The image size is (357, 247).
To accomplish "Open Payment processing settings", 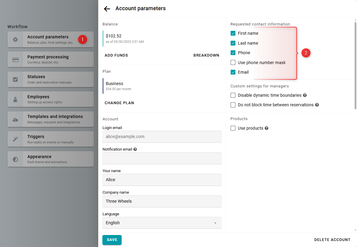I will point(50,59).
